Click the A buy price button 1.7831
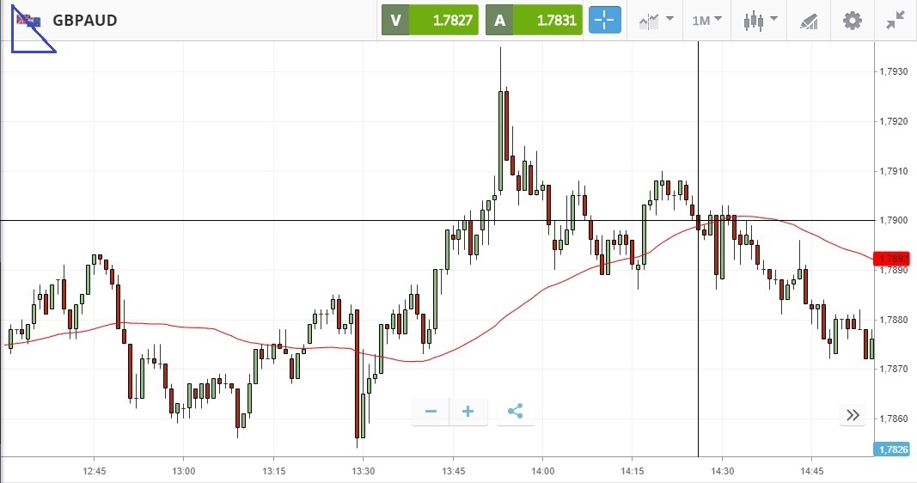Image resolution: width=917 pixels, height=483 pixels. tap(534, 20)
